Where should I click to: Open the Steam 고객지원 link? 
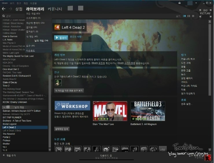(125, 63)
